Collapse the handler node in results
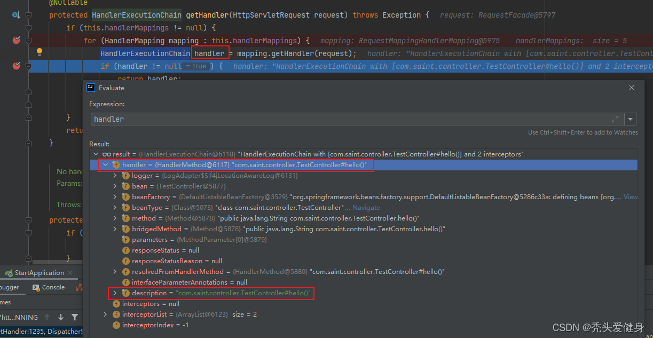The image size is (653, 338). click(106, 165)
